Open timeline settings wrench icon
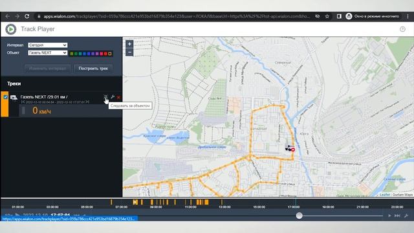 click(406, 216)
